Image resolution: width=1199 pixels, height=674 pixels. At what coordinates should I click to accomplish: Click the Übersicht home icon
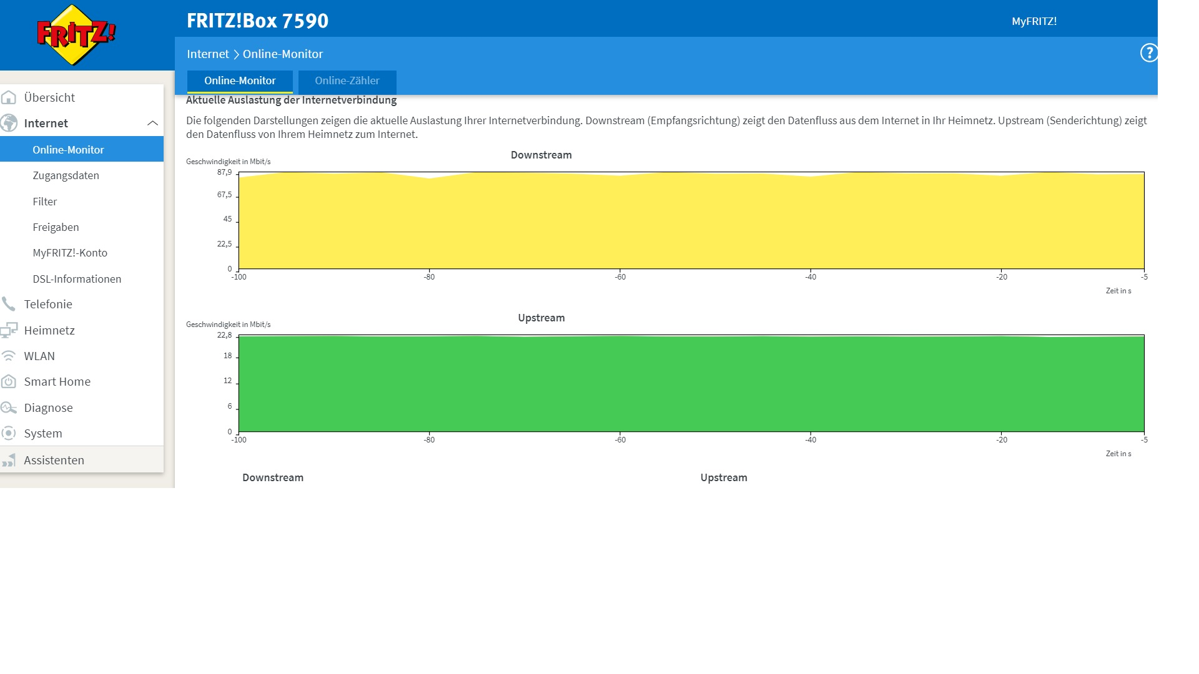pos(9,97)
